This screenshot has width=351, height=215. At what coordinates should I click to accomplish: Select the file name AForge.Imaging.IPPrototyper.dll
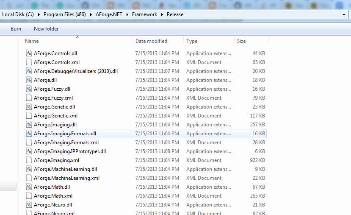[70, 151]
